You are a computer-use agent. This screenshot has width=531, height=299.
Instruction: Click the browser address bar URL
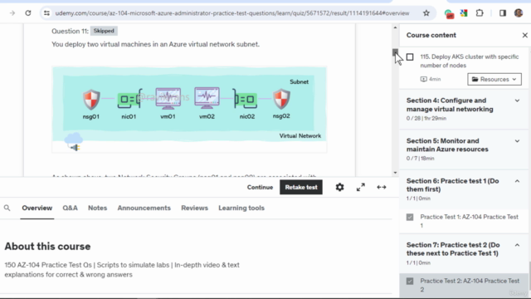(232, 13)
